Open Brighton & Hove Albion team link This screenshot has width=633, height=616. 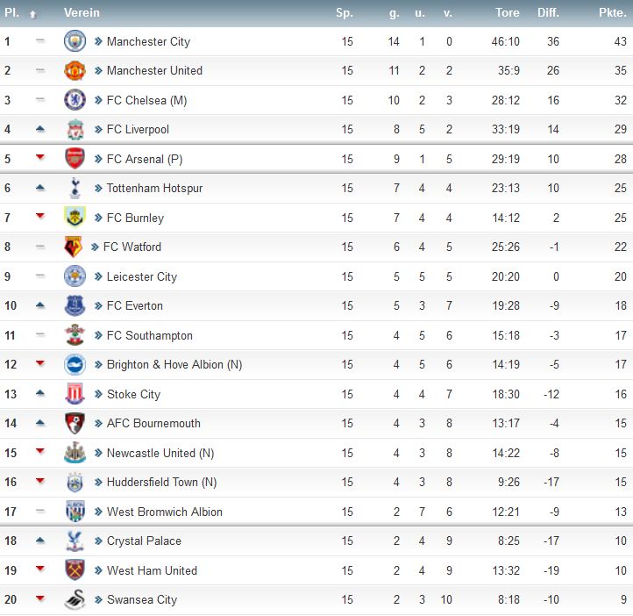tap(174, 364)
